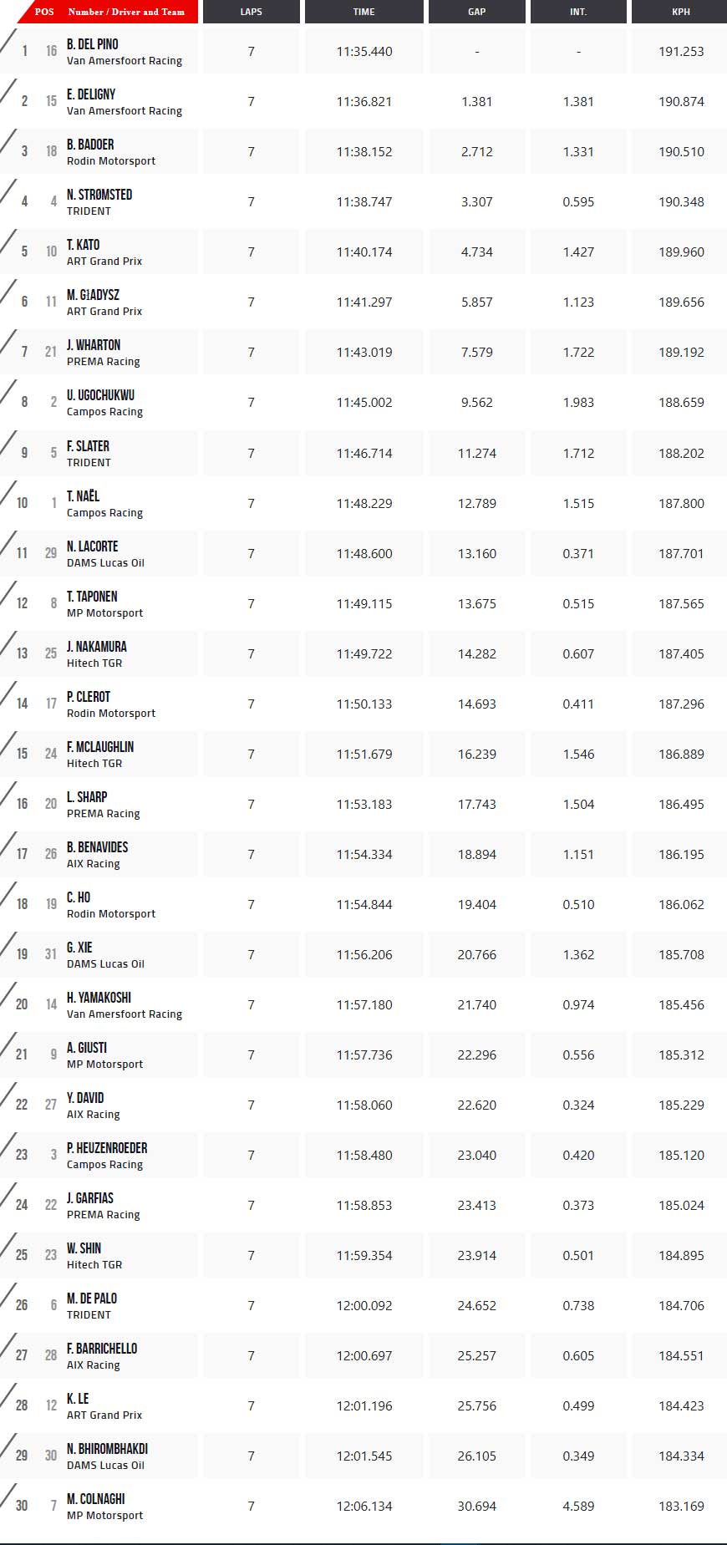Select N. BHIROMBHAKDI in the results
This screenshot has width=727, height=1545.
pos(107,1449)
